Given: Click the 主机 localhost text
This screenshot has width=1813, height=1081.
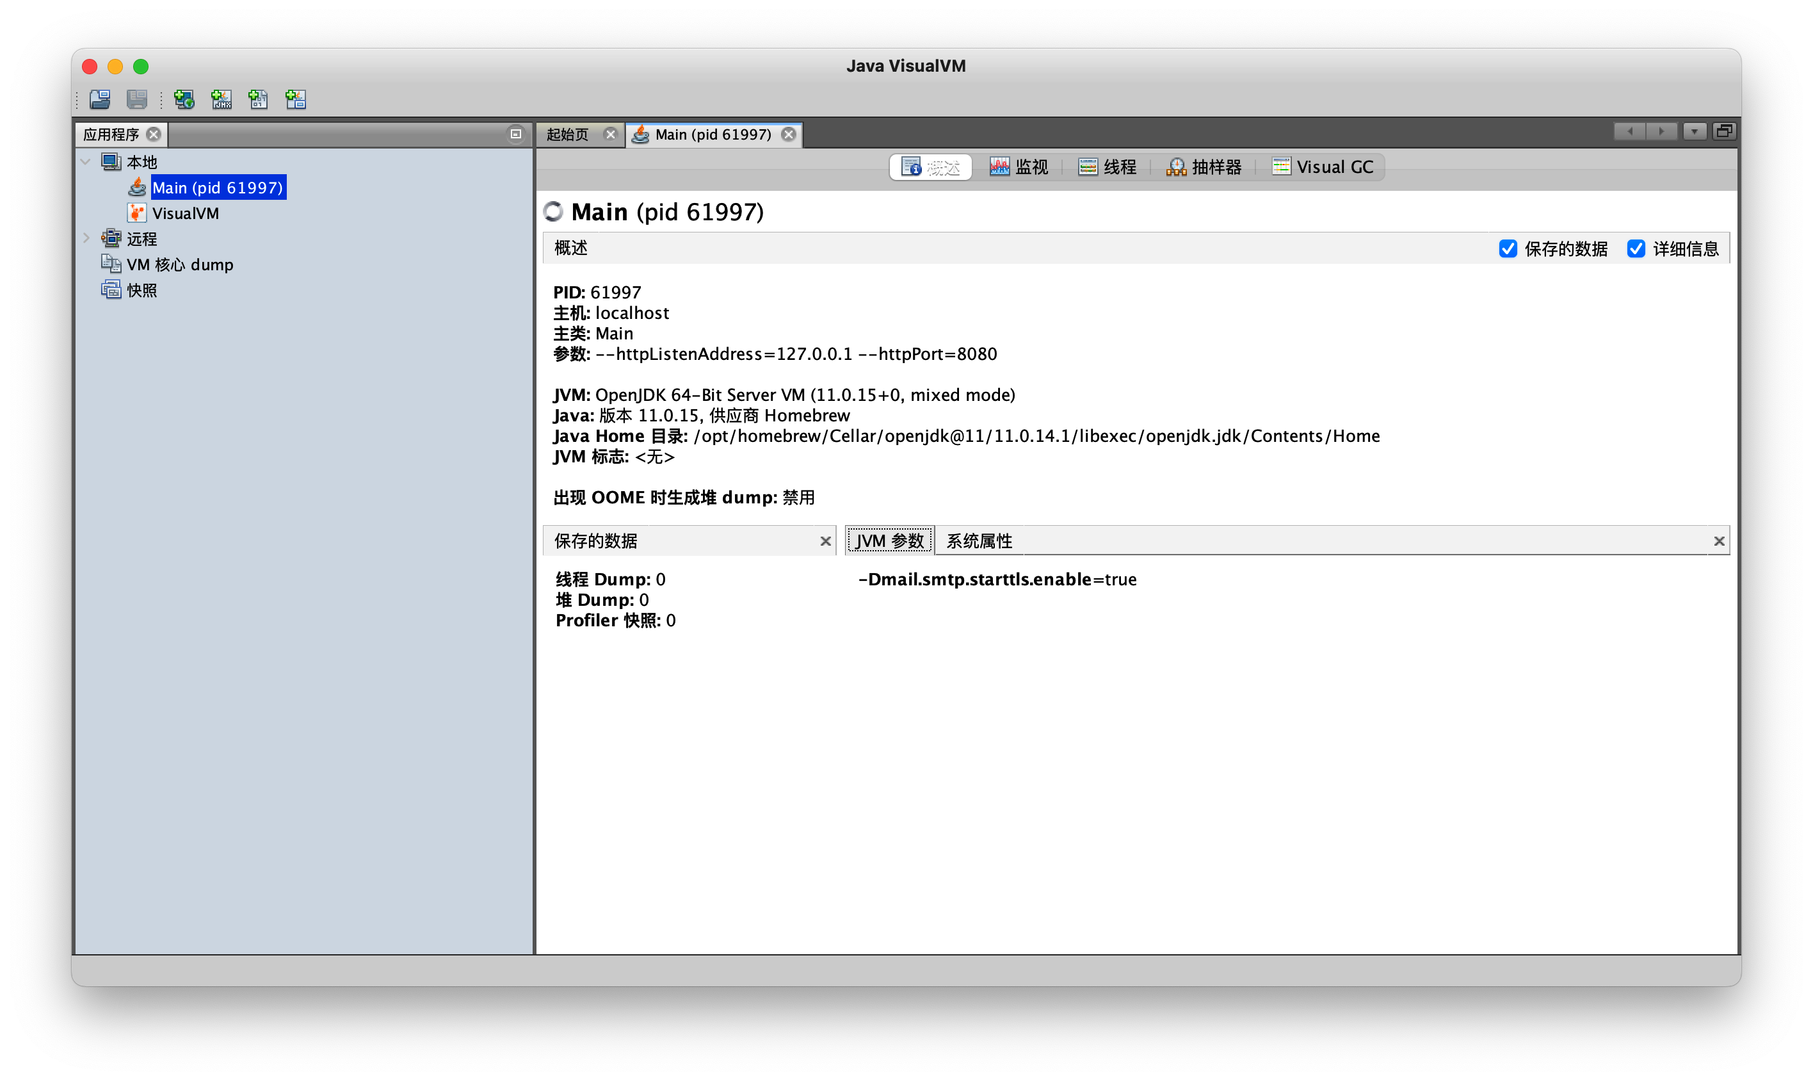Looking at the screenshot, I should (611, 313).
